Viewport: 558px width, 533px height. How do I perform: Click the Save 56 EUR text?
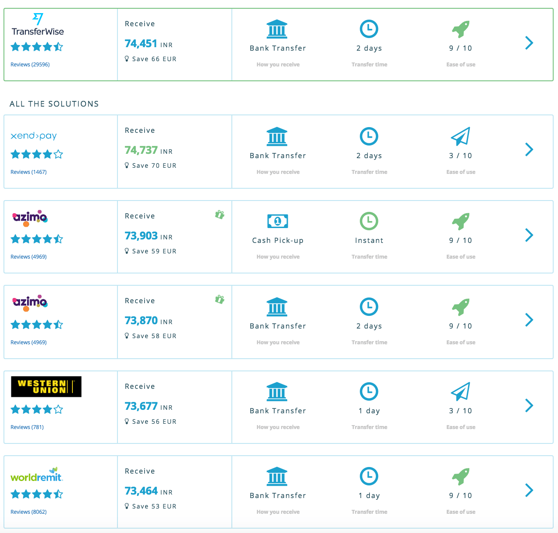pyautogui.click(x=154, y=422)
